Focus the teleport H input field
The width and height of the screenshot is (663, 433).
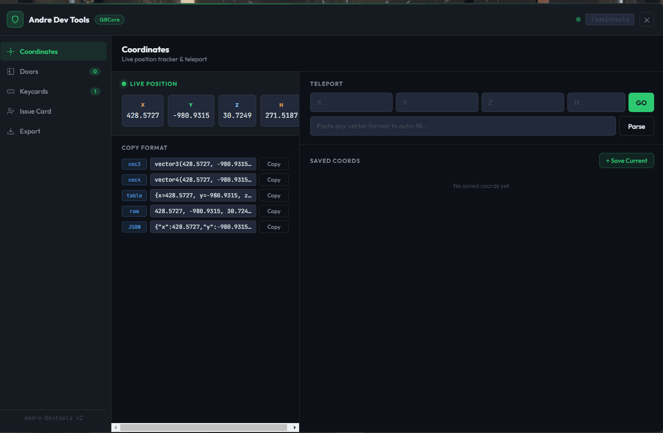point(596,103)
